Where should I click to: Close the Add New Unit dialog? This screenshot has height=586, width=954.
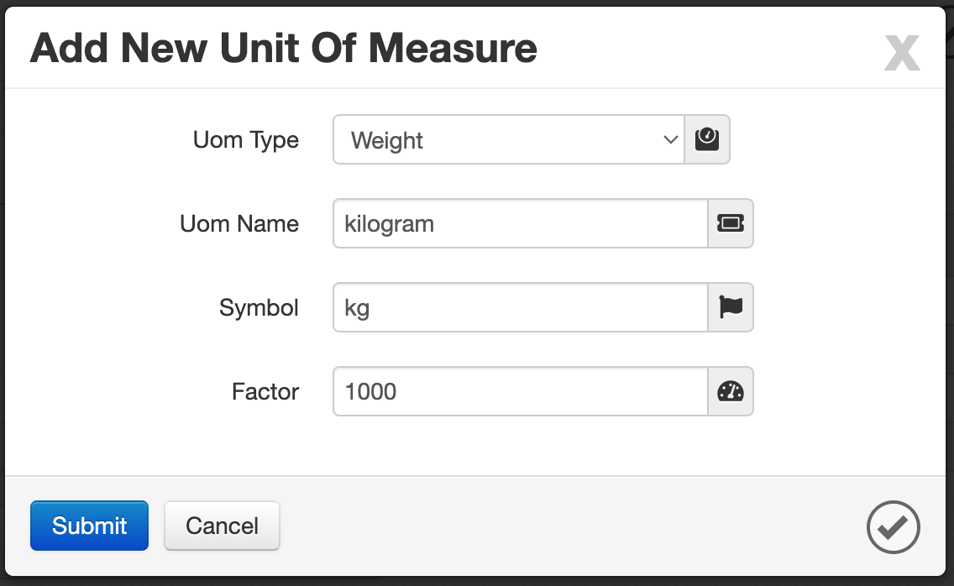902,53
